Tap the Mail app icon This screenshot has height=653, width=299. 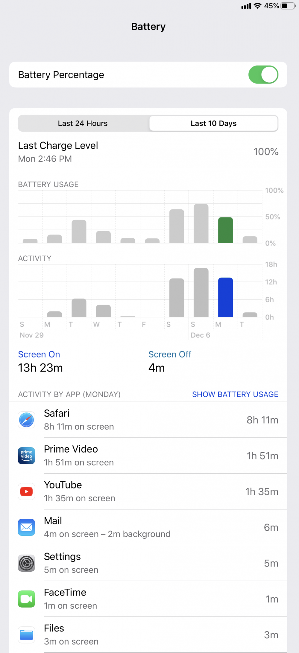point(26,527)
